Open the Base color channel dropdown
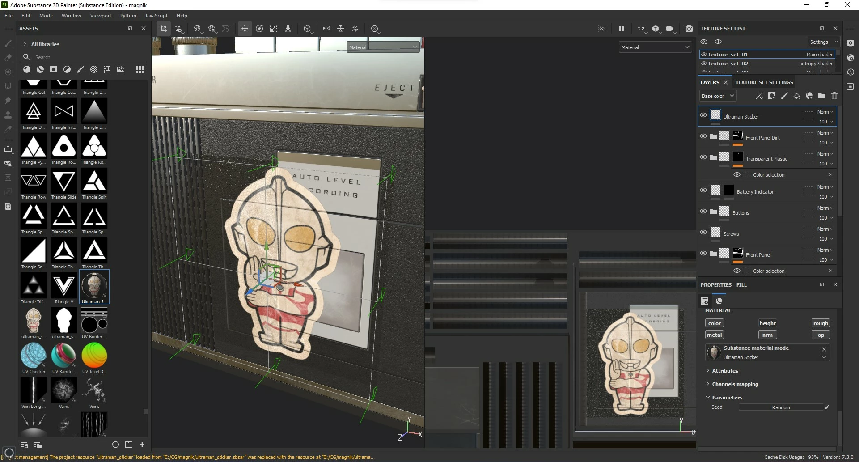The image size is (859, 462). (717, 96)
